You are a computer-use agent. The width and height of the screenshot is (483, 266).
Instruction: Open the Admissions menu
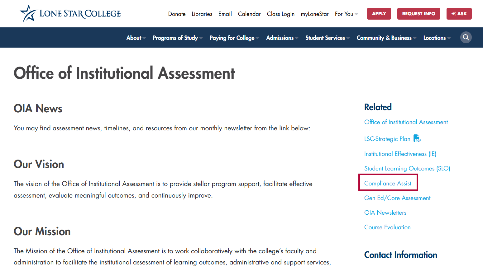tap(282, 38)
